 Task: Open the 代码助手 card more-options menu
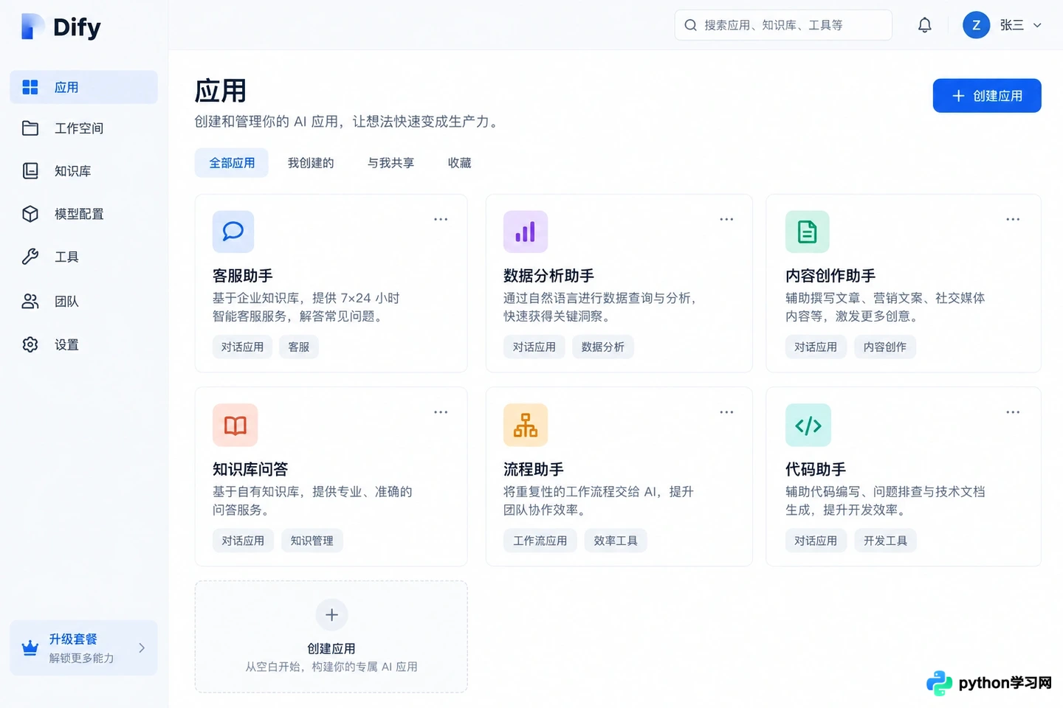tap(1013, 412)
